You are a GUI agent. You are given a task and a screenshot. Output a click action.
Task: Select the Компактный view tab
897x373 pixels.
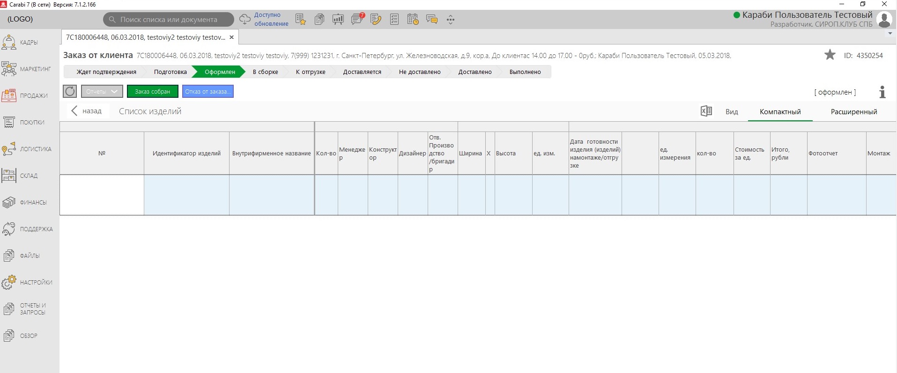(x=780, y=112)
